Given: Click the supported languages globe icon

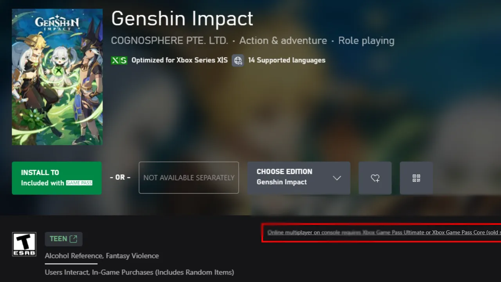Looking at the screenshot, I should click(238, 60).
